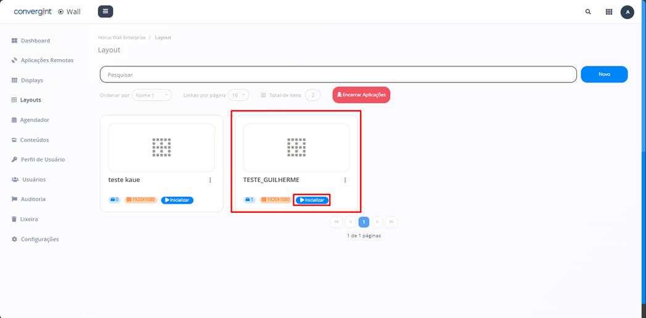Viewport: 646px width, 318px height.
Task: Click the 1920X1080 badge on teste kaue
Action: click(x=141, y=200)
